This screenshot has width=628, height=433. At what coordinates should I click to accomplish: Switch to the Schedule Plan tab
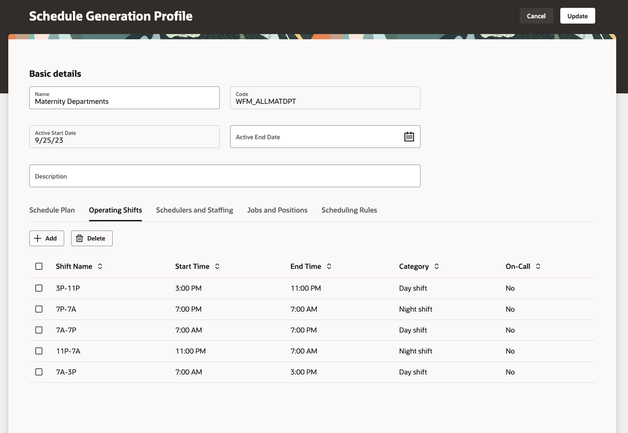pos(52,210)
